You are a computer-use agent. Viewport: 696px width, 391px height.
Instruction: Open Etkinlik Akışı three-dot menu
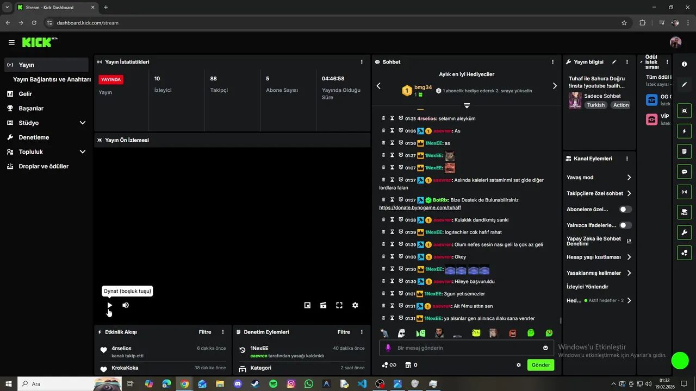(223, 332)
